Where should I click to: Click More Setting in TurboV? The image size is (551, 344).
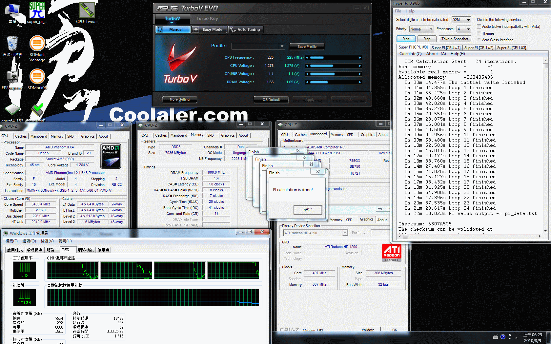[180, 99]
